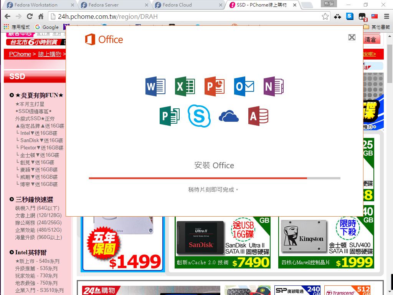
Task: Close the Fedora Cloud tab
Action: point(221,5)
